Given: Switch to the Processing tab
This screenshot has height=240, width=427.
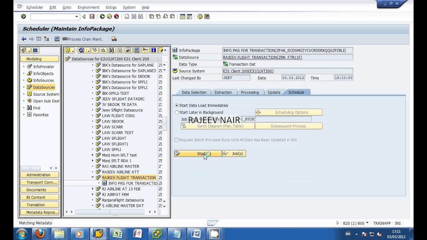Looking at the screenshot, I should [250, 92].
